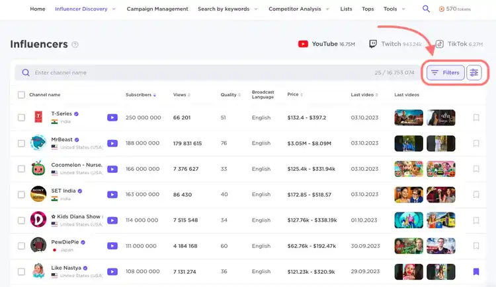This screenshot has width=496, height=287.
Task: Check the PewDiePie row checkbox
Action: [21, 246]
